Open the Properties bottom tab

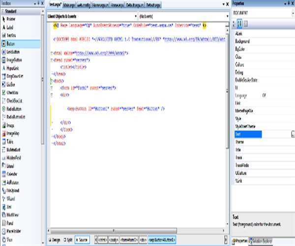click(240, 241)
